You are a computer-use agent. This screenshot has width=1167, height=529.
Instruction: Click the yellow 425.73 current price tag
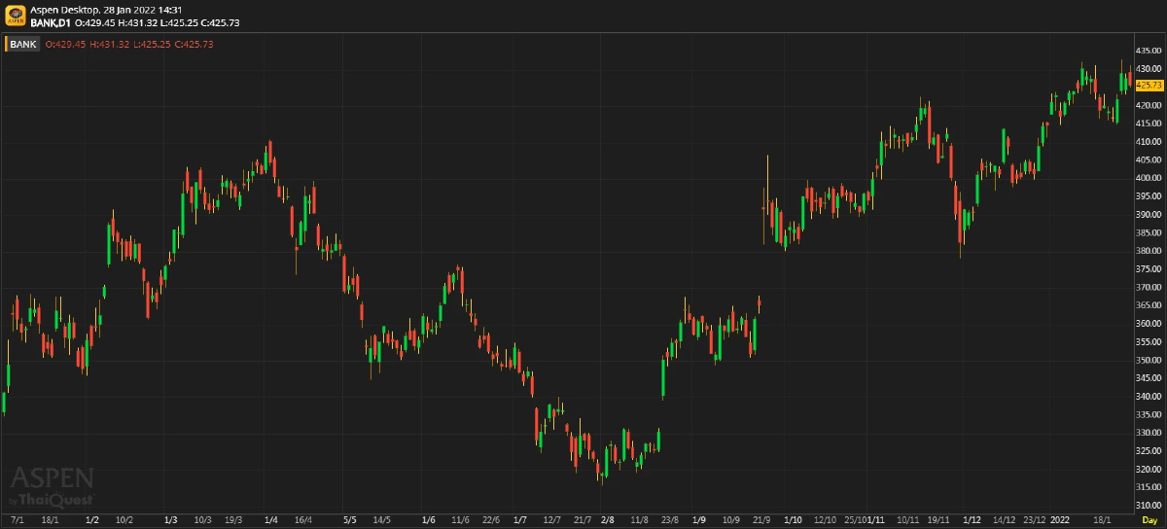[x=1149, y=86]
